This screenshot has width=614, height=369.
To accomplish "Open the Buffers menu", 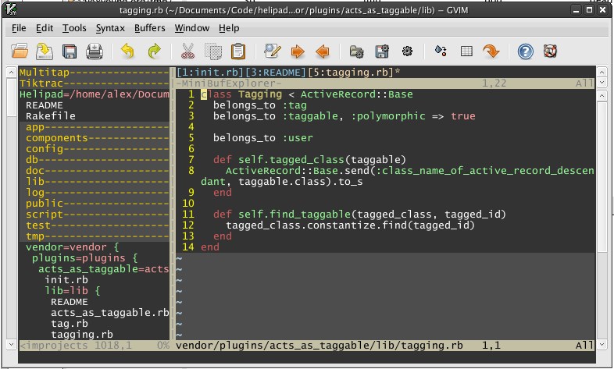I will tap(149, 28).
